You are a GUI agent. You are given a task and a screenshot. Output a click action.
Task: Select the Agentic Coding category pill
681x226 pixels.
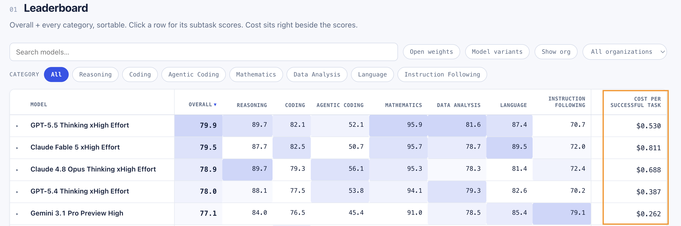click(194, 75)
